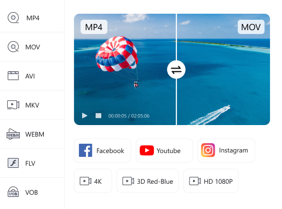This screenshot has width=282, height=209.
Task: Play the preview video
Action: (84, 116)
